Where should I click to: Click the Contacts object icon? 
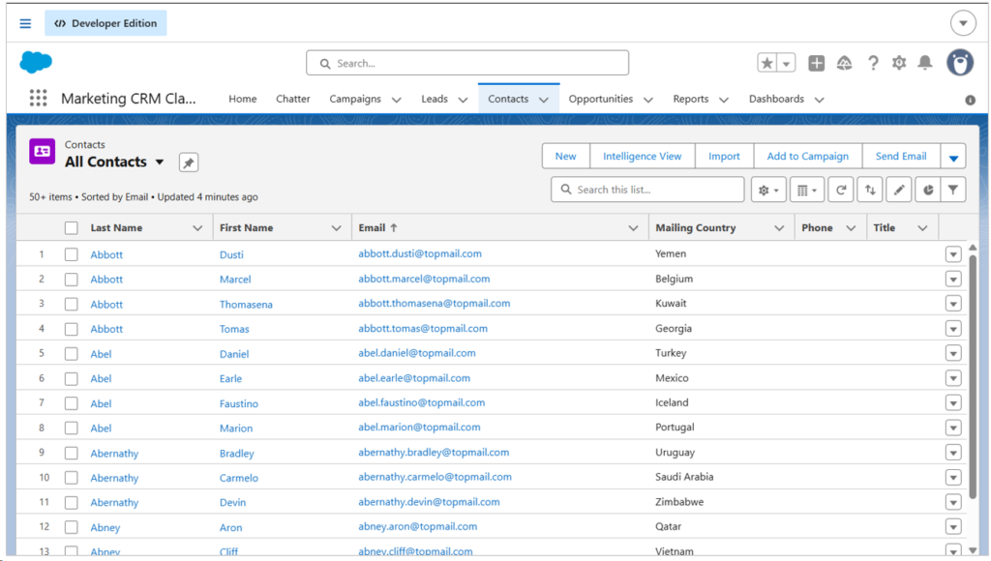coord(43,152)
